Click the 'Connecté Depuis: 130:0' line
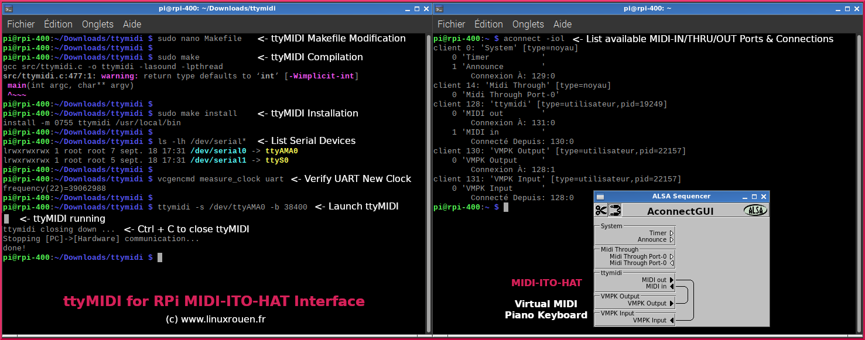 [522, 142]
